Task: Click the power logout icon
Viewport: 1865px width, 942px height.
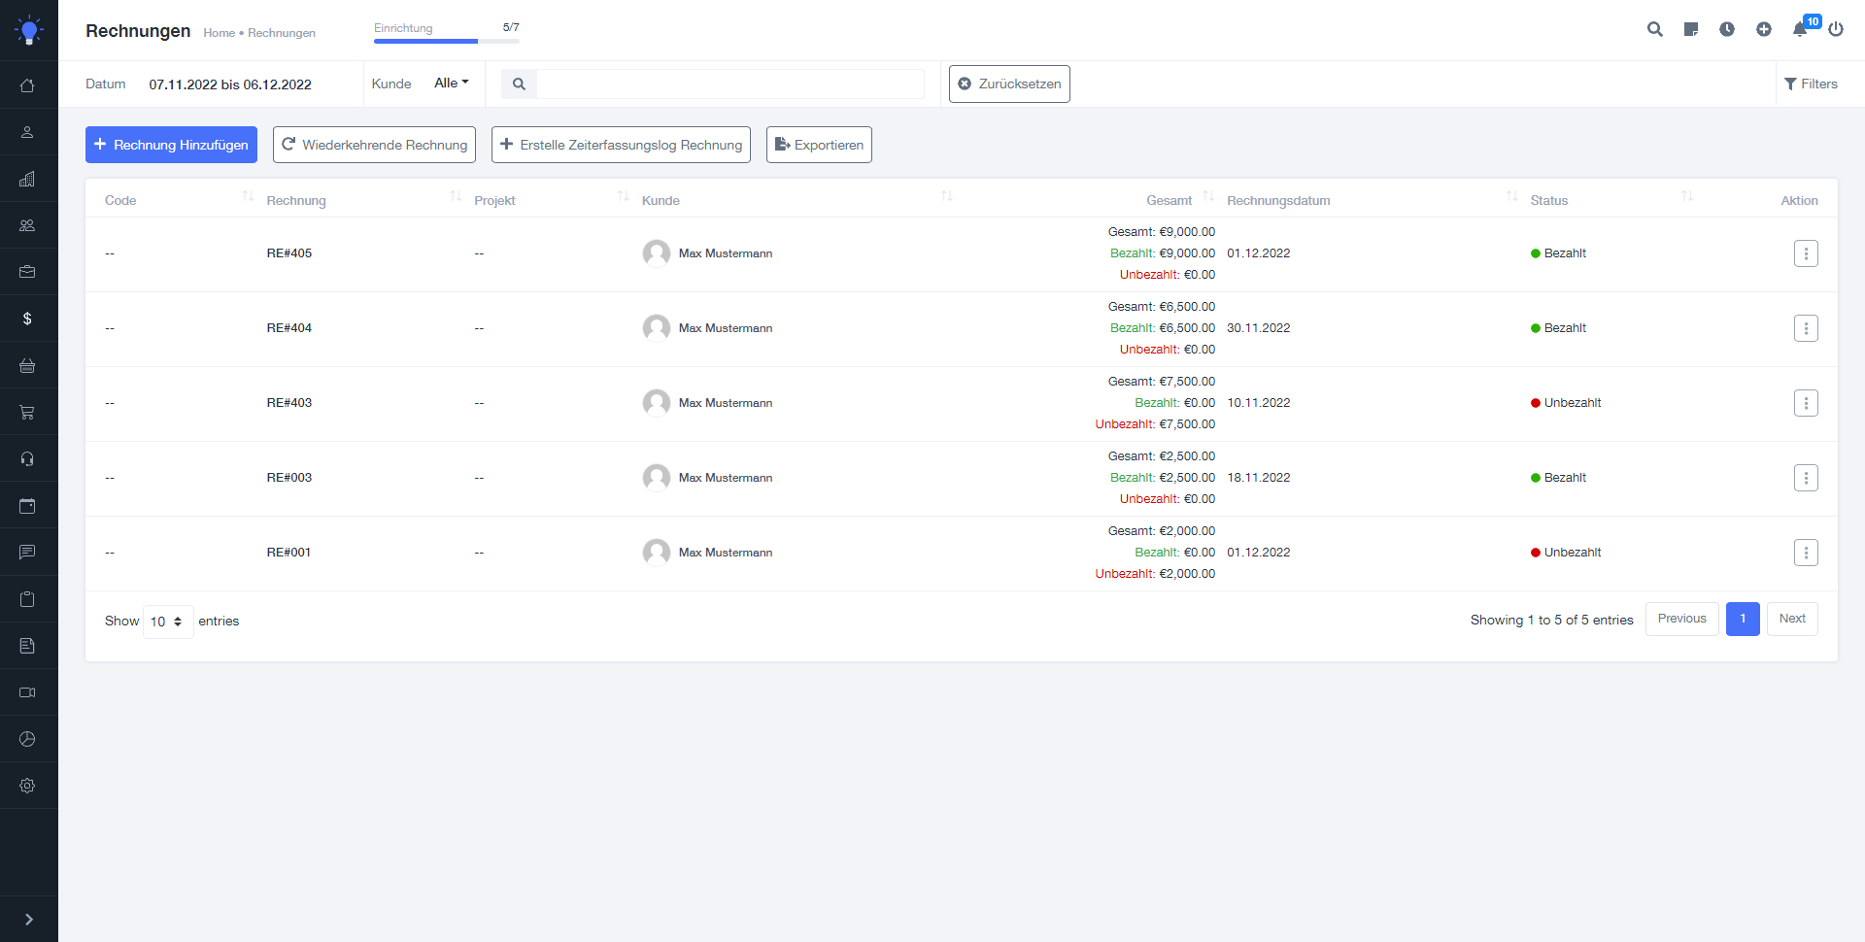Action: pos(1835,29)
